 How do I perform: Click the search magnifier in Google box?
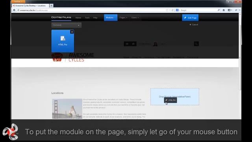point(219,10)
